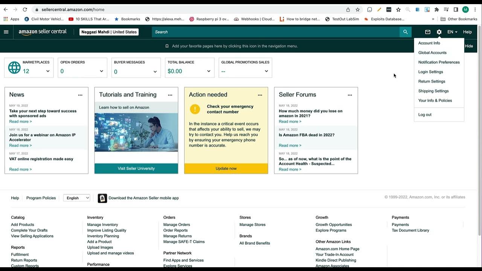482x271 pixels.
Task: Open Manage Stores link
Action: (252, 225)
